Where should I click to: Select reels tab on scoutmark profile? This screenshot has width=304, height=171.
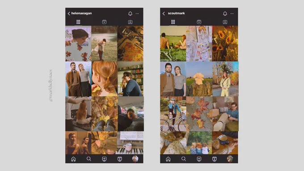[199, 22]
